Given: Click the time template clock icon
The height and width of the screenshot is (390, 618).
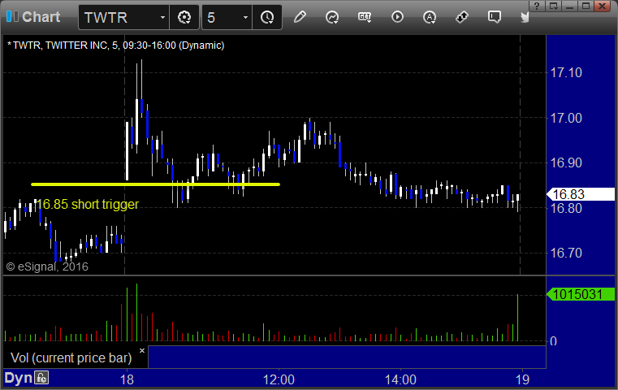Looking at the screenshot, I should [267, 17].
